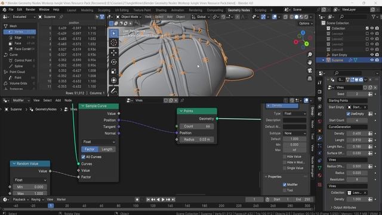Viewport: 382px width, 215px height.
Task: Click play animation button in timeline
Action: point(163,199)
